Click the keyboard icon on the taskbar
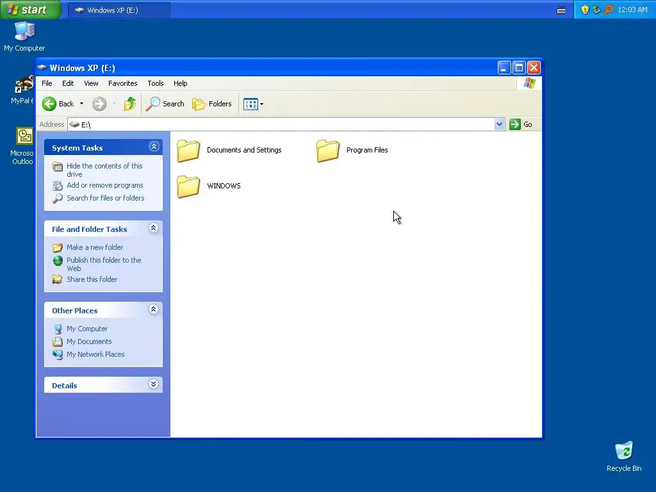The height and width of the screenshot is (492, 656). coord(561,10)
